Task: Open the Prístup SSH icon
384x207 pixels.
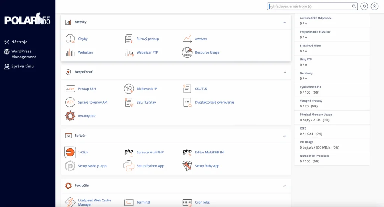Action: click(70, 89)
